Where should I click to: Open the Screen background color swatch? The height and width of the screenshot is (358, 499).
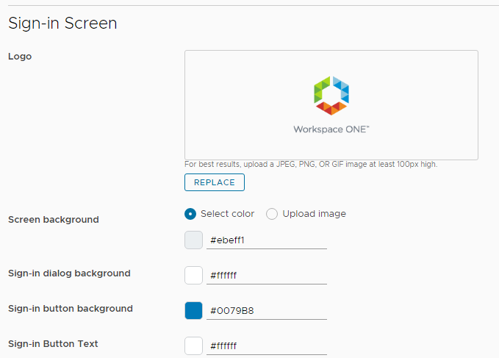pyautogui.click(x=193, y=240)
